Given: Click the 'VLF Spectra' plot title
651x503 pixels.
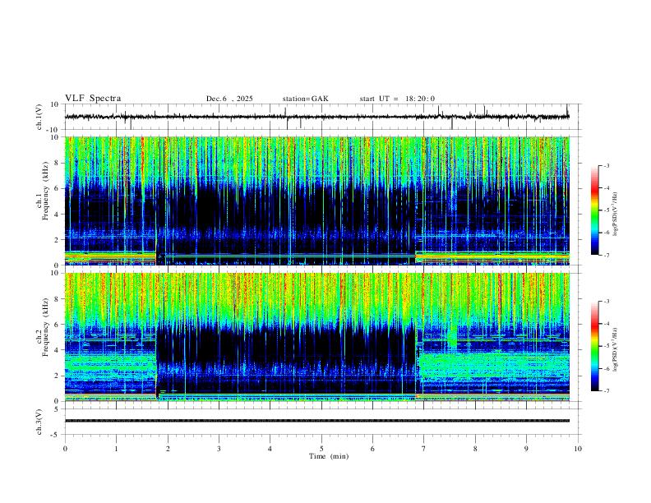Looking at the screenshot, I should [93, 99].
